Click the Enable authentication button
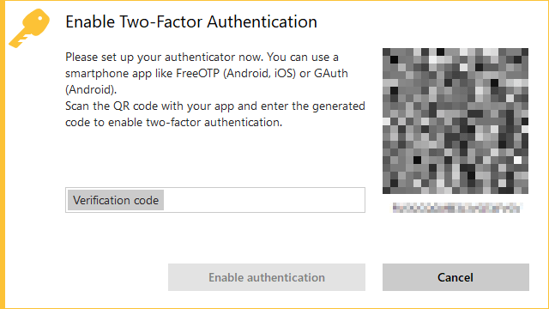Viewport: 549px width, 309px height. pyautogui.click(x=267, y=277)
